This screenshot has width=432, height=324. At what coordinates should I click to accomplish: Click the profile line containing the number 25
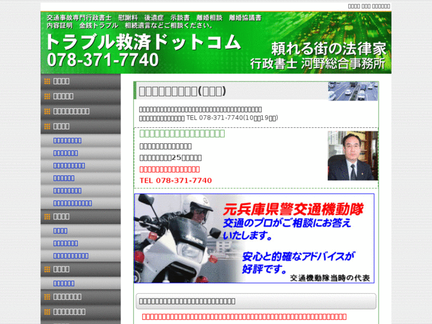point(171,158)
